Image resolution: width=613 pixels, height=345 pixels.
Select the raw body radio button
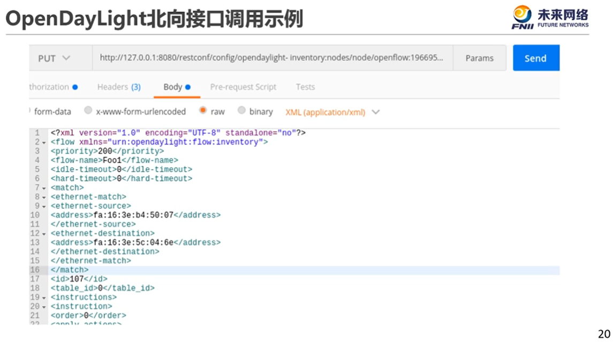[203, 111]
